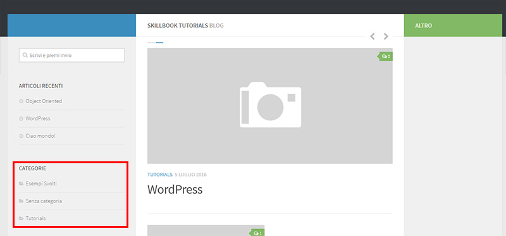The width and height of the screenshot is (506, 236).
Task: Open the "Senza categoria" category
Action: 44,201
